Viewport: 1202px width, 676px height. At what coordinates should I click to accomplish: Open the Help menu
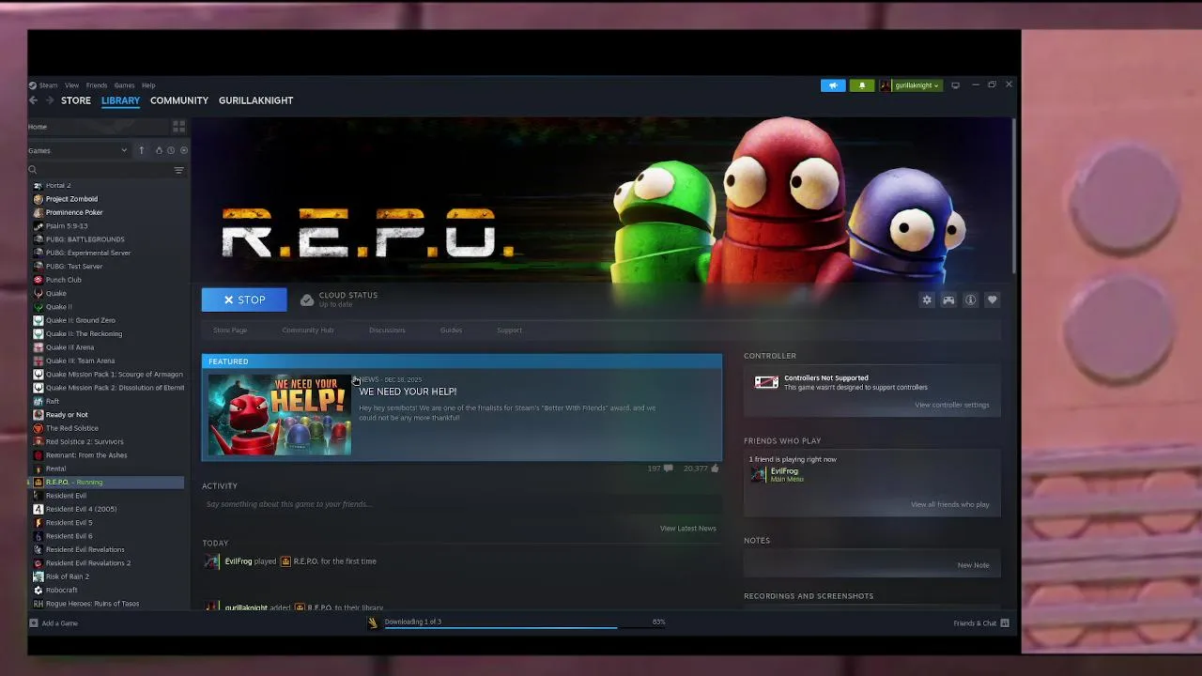point(148,85)
